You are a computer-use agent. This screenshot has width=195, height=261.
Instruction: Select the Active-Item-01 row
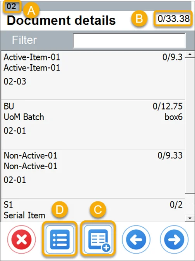[x=93, y=76]
